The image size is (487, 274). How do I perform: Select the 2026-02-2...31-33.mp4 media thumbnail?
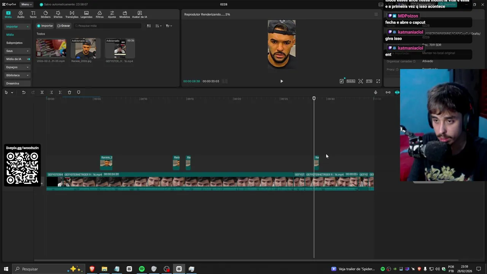coord(51,48)
